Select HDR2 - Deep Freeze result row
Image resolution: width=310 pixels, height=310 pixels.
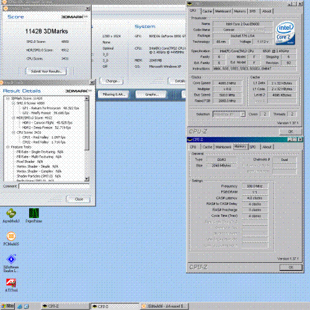coord(46,127)
